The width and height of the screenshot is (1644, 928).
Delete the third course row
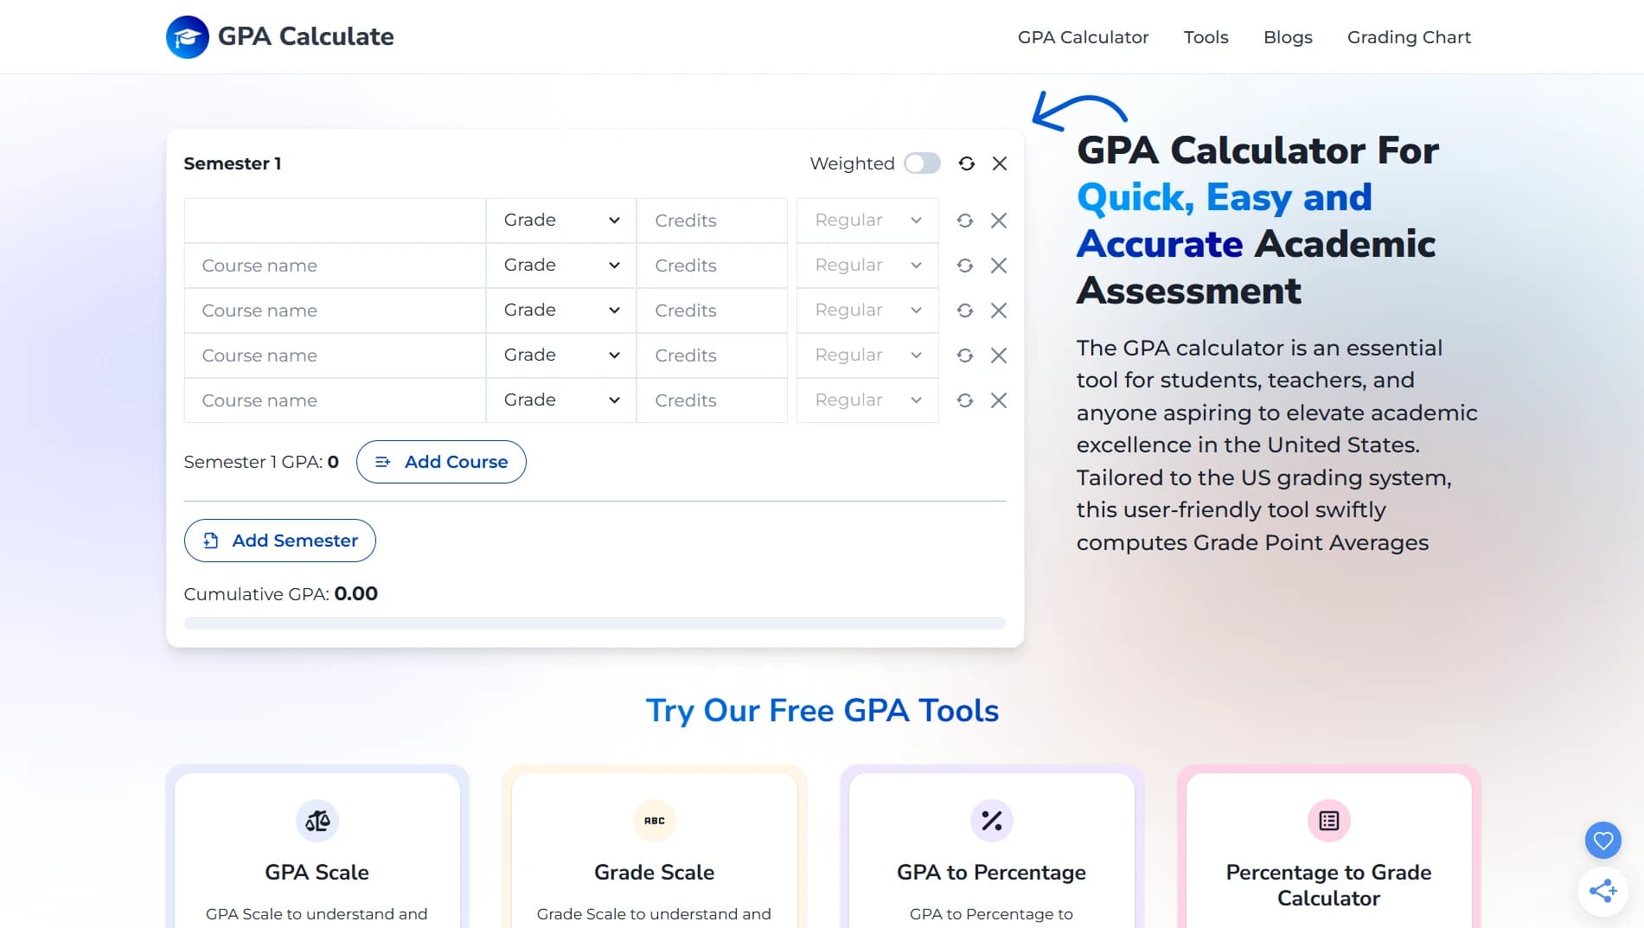pyautogui.click(x=999, y=310)
